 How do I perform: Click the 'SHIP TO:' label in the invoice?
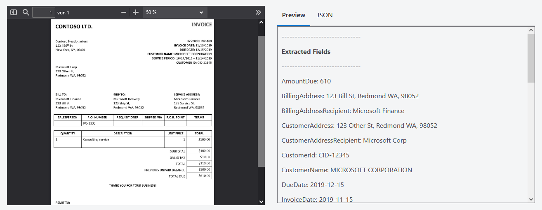point(119,95)
